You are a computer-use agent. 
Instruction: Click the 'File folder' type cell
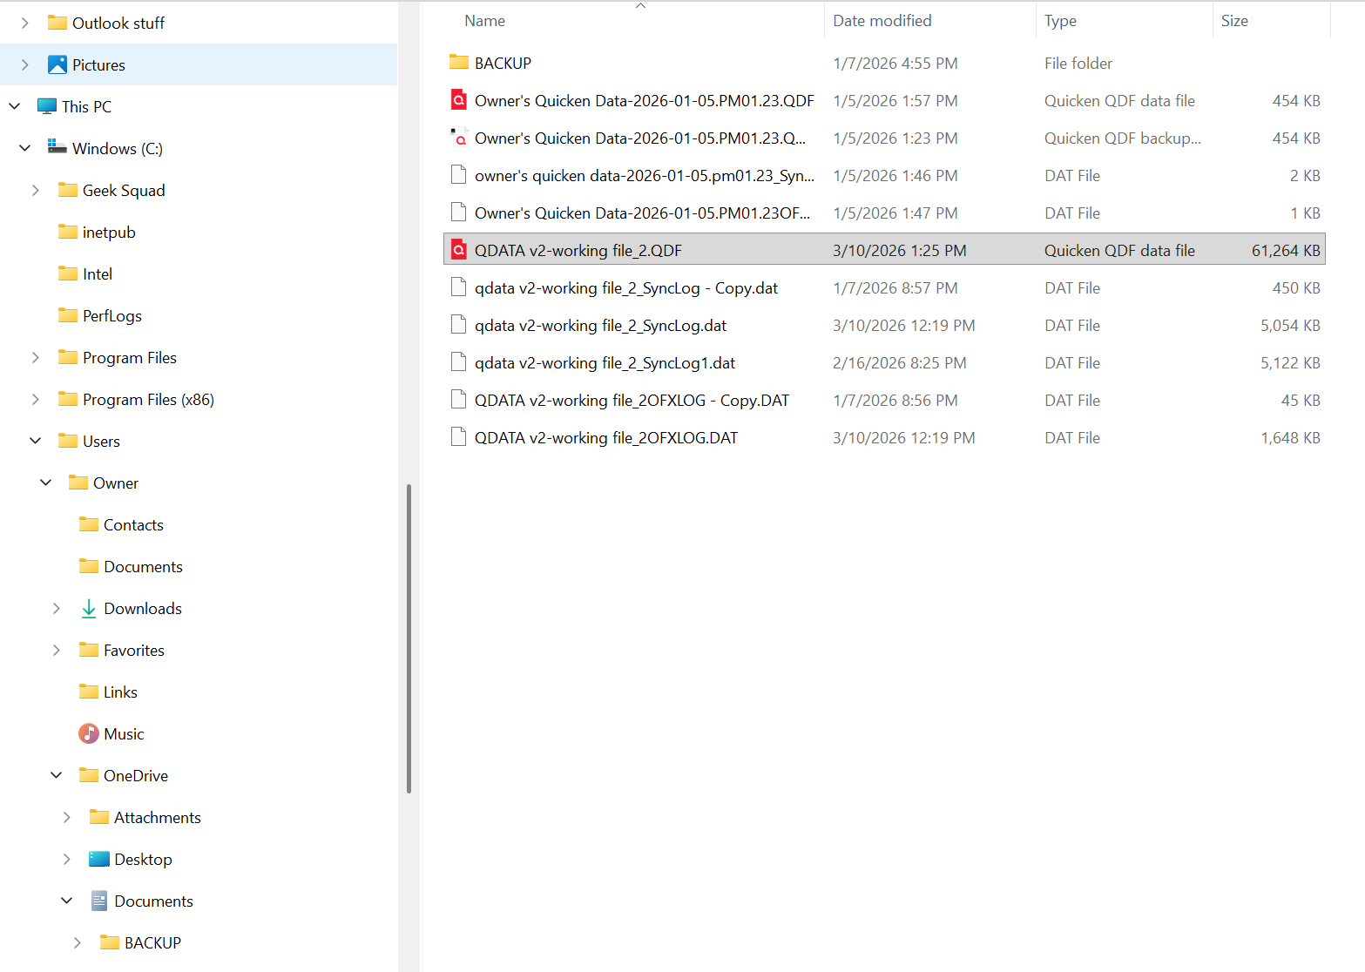pos(1078,64)
